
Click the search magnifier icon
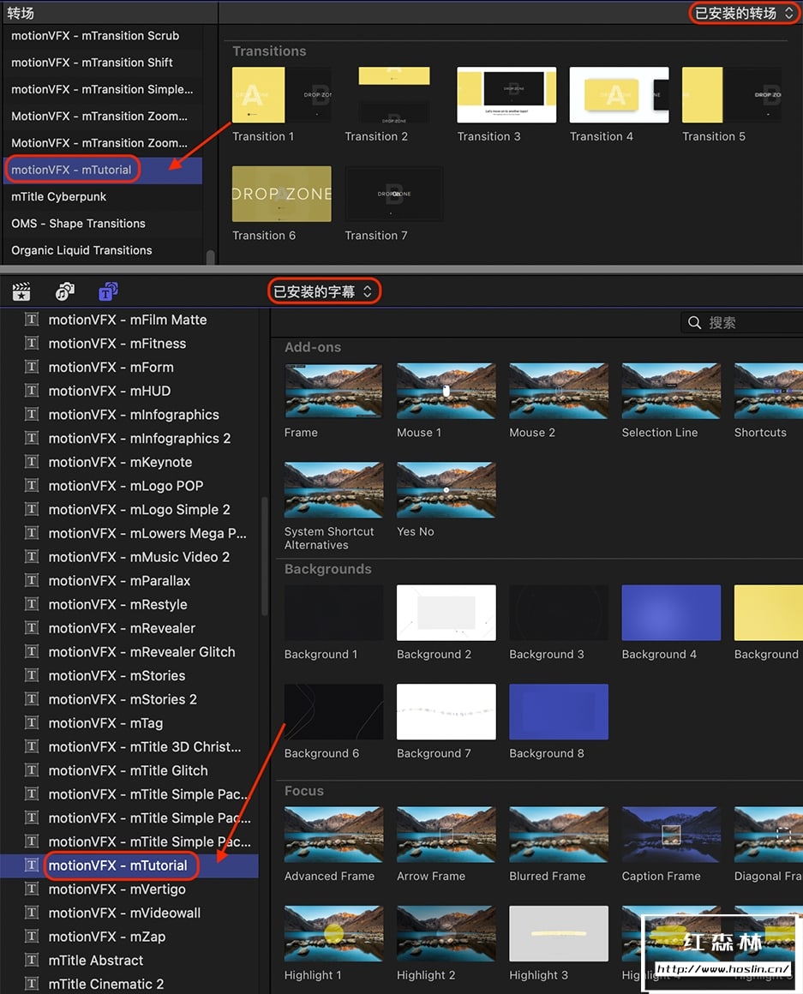[x=695, y=323]
